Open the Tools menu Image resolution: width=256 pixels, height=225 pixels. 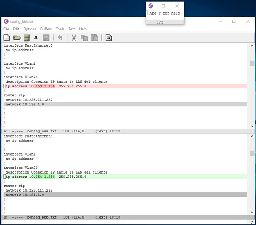point(60,29)
